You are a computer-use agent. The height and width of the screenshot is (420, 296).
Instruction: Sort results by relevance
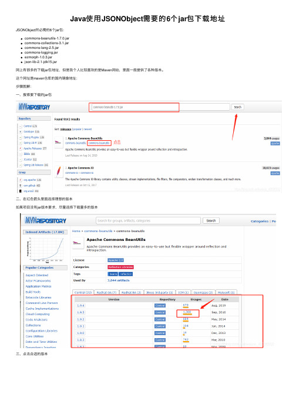(x=66, y=129)
